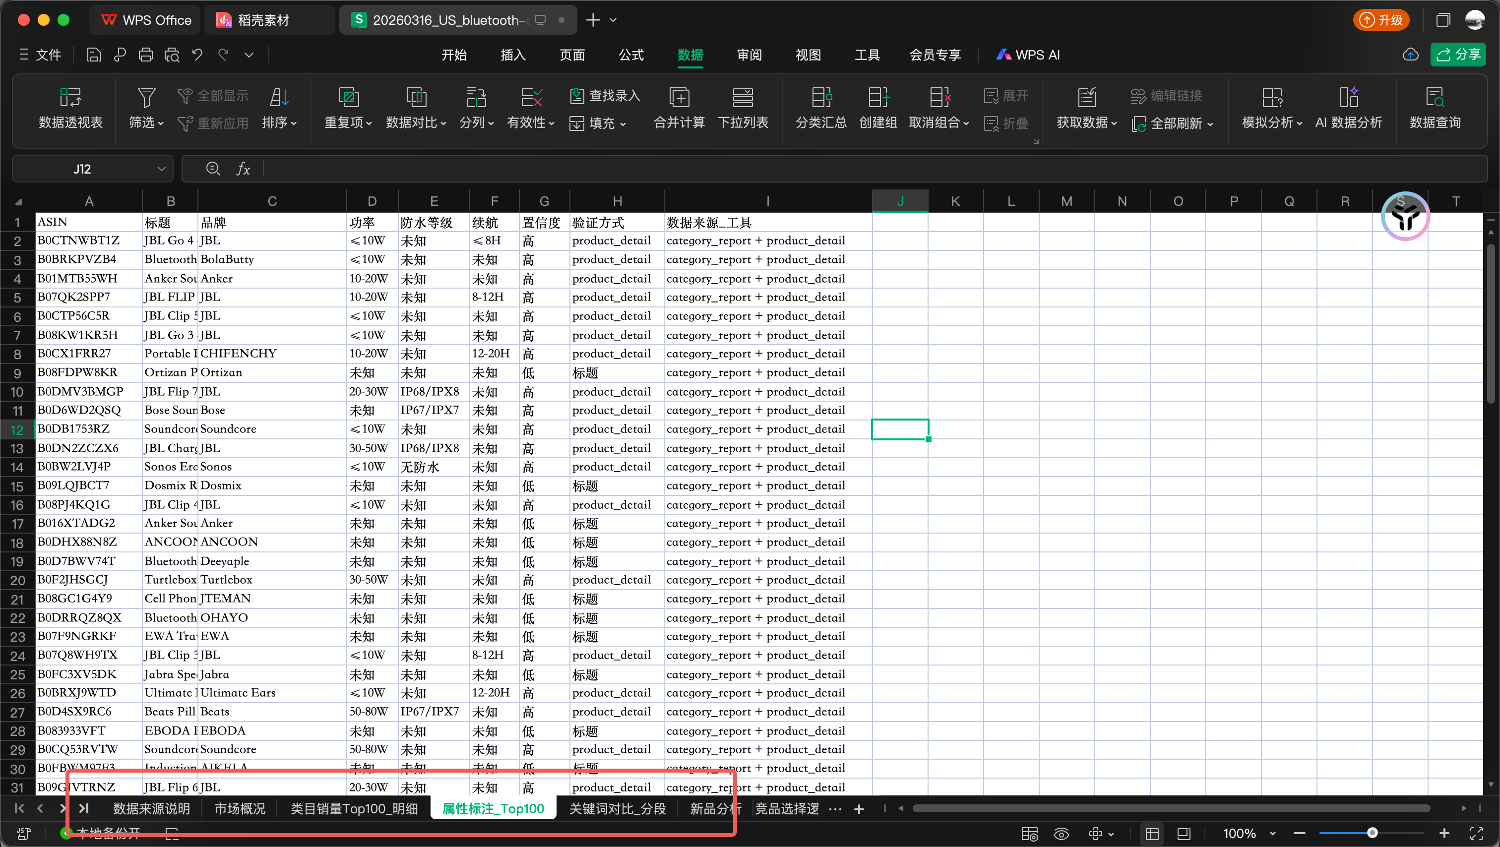Viewport: 1500px width, 847px height.
Task: Switch to page layout view in status bar
Action: pyautogui.click(x=1183, y=834)
